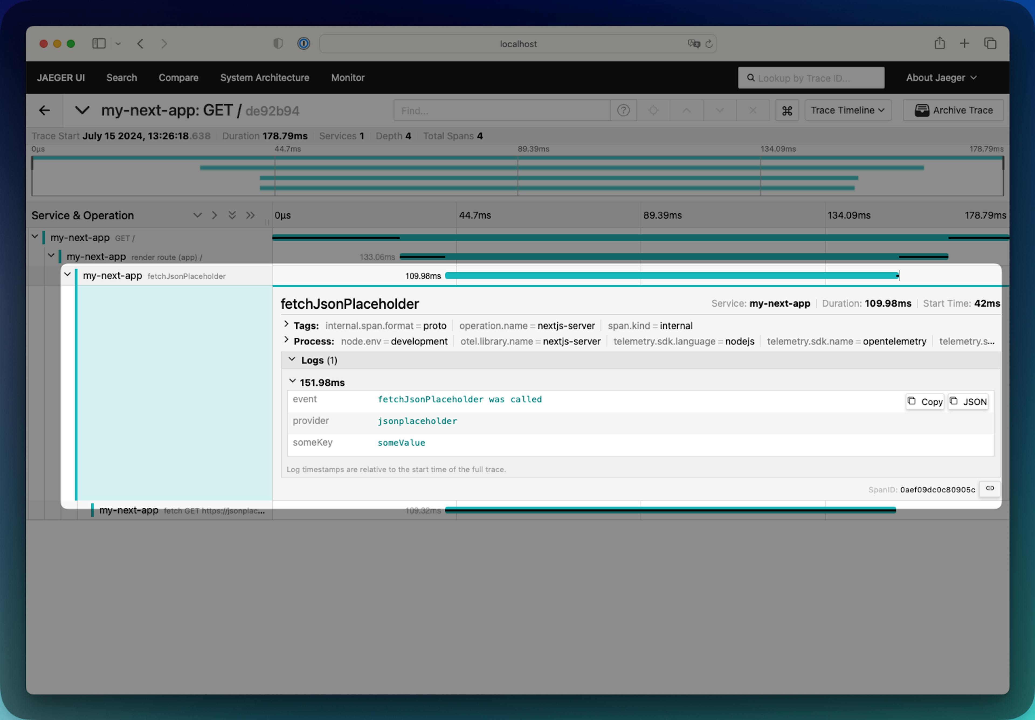Open the Trace Timeline view dropdown
This screenshot has width=1035, height=720.
point(847,110)
